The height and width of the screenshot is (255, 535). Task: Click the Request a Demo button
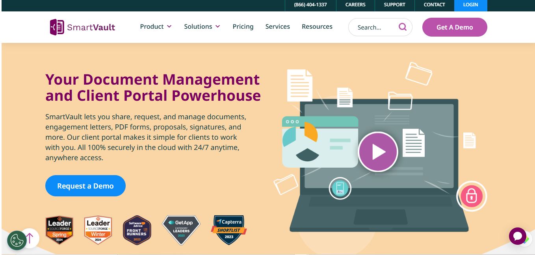[85, 186]
